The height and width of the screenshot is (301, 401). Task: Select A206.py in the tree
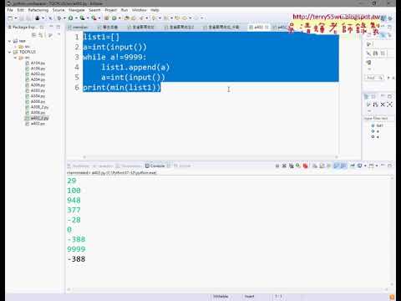(x=38, y=85)
